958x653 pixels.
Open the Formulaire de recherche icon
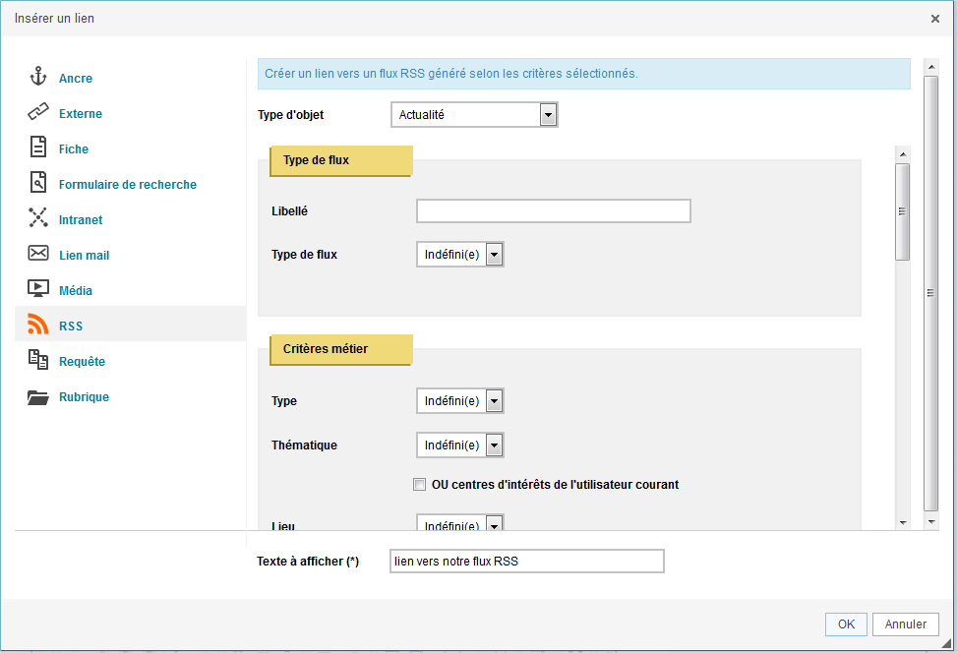click(x=38, y=182)
